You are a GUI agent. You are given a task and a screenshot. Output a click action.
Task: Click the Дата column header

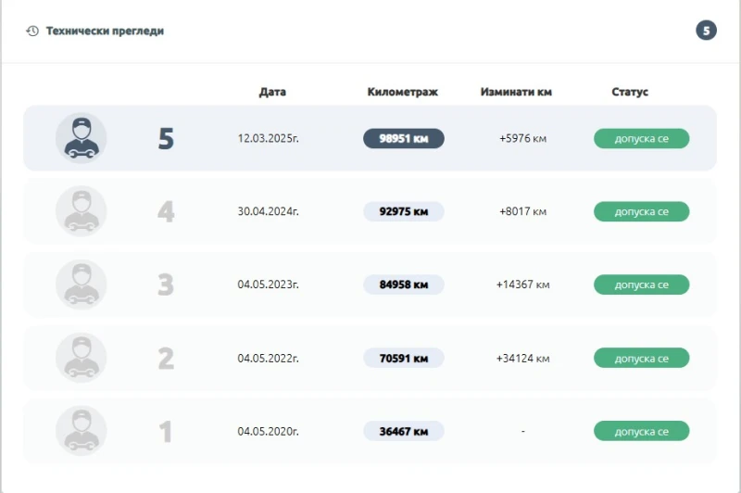pos(272,92)
